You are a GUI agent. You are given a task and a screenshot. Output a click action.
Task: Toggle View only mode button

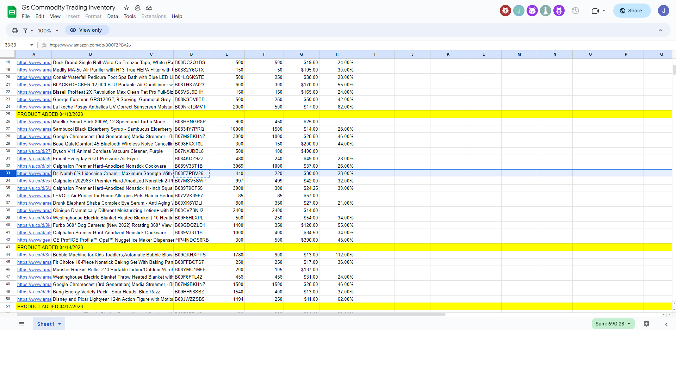pos(87,30)
